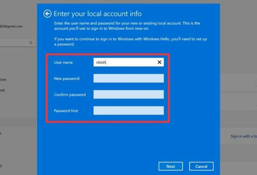Image resolution: width=257 pixels, height=175 pixels.
Task: Click the gmail.com account email in sidebar
Action: pos(11,26)
